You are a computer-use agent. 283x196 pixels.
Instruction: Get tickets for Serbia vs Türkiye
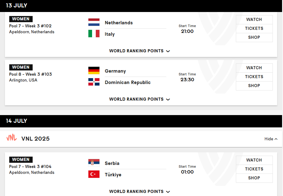point(254,169)
